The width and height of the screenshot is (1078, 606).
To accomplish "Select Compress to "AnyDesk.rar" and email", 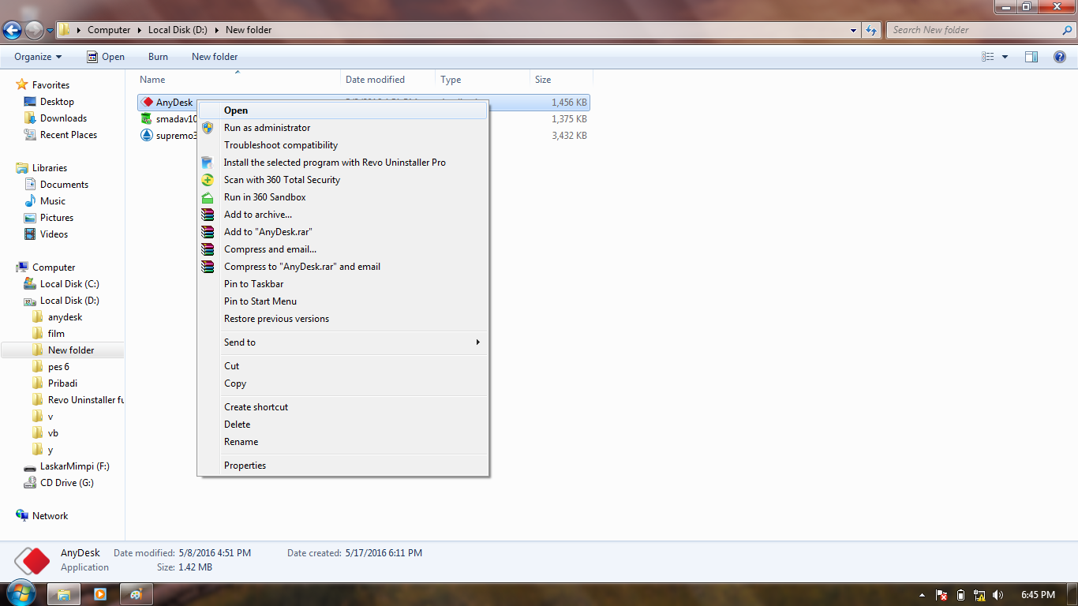I will coord(342,267).
